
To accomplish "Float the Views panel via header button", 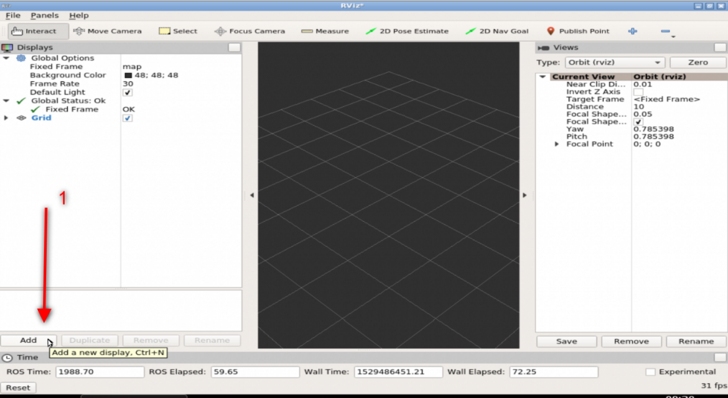I will (x=720, y=47).
